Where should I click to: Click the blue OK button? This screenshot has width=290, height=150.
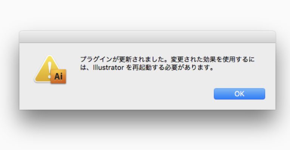tap(239, 94)
